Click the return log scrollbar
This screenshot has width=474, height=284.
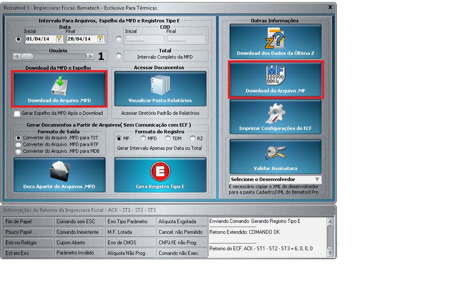(x=330, y=238)
